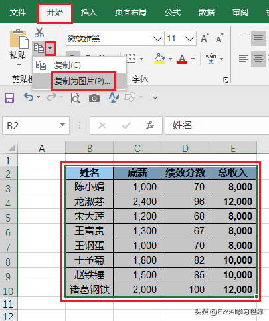The image size is (269, 321).
Task: Select column E header
Action: 233,148
